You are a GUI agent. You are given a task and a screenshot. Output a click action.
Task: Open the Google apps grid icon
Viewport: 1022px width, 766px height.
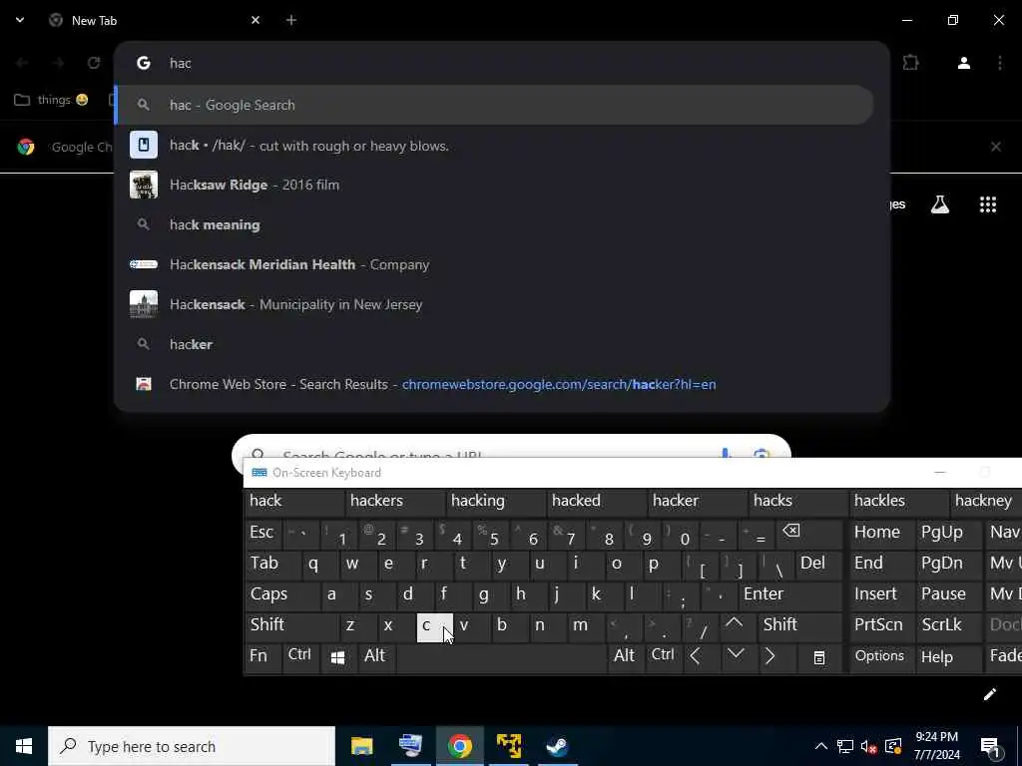click(x=987, y=204)
